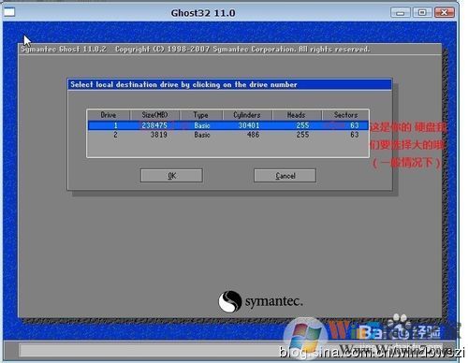468x363 pixels.
Task: Click cylinders value 486
Action: pos(253,135)
